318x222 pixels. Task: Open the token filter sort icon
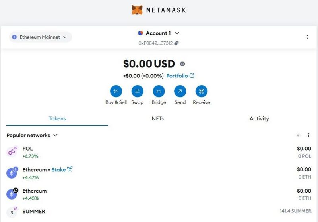tap(298, 135)
